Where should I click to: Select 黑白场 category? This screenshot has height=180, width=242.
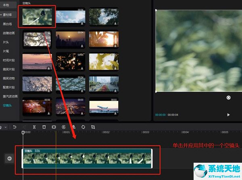(7, 24)
